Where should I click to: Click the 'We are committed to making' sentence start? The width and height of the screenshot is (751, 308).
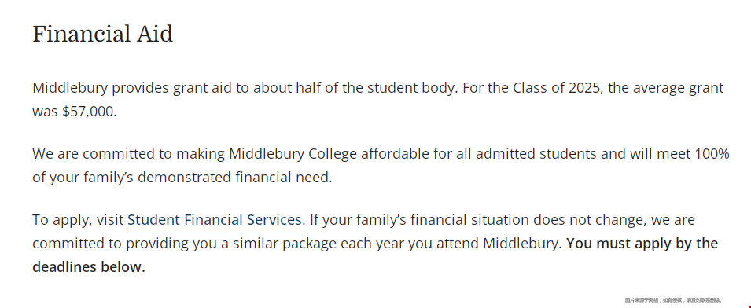tap(127, 154)
